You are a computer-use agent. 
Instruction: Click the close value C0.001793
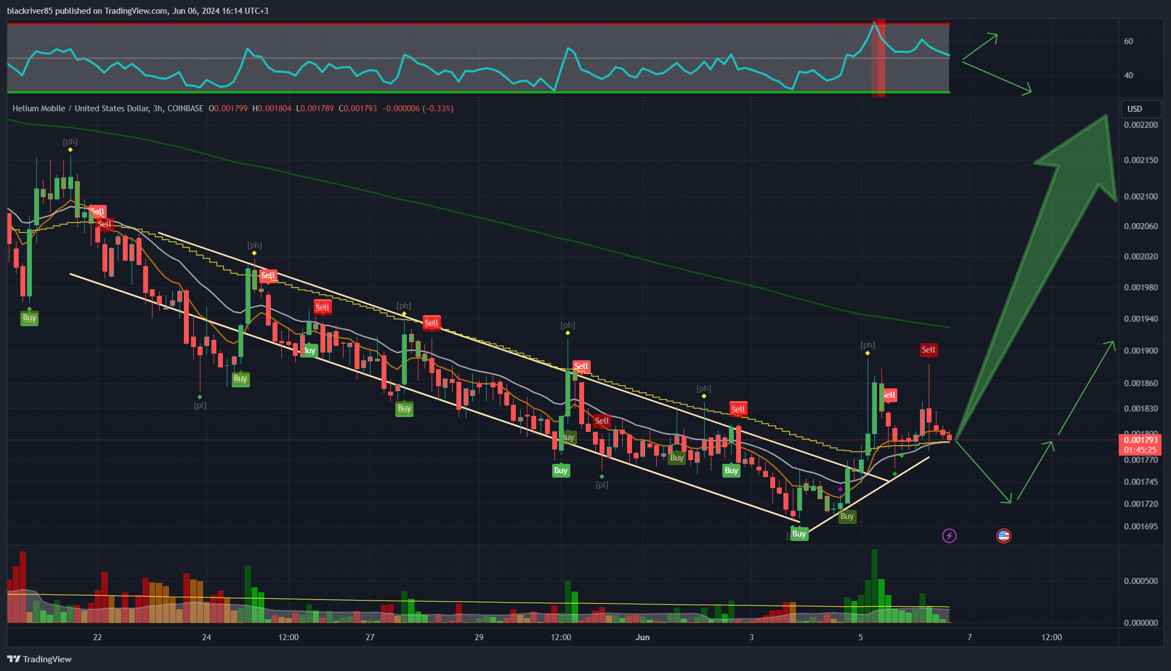pos(358,109)
